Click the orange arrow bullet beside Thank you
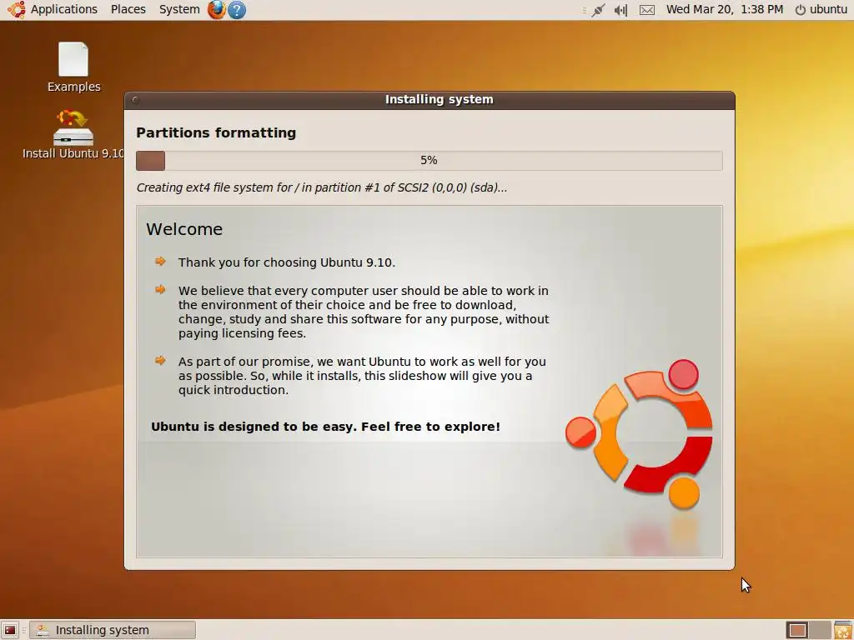854x640 pixels. pyautogui.click(x=160, y=262)
